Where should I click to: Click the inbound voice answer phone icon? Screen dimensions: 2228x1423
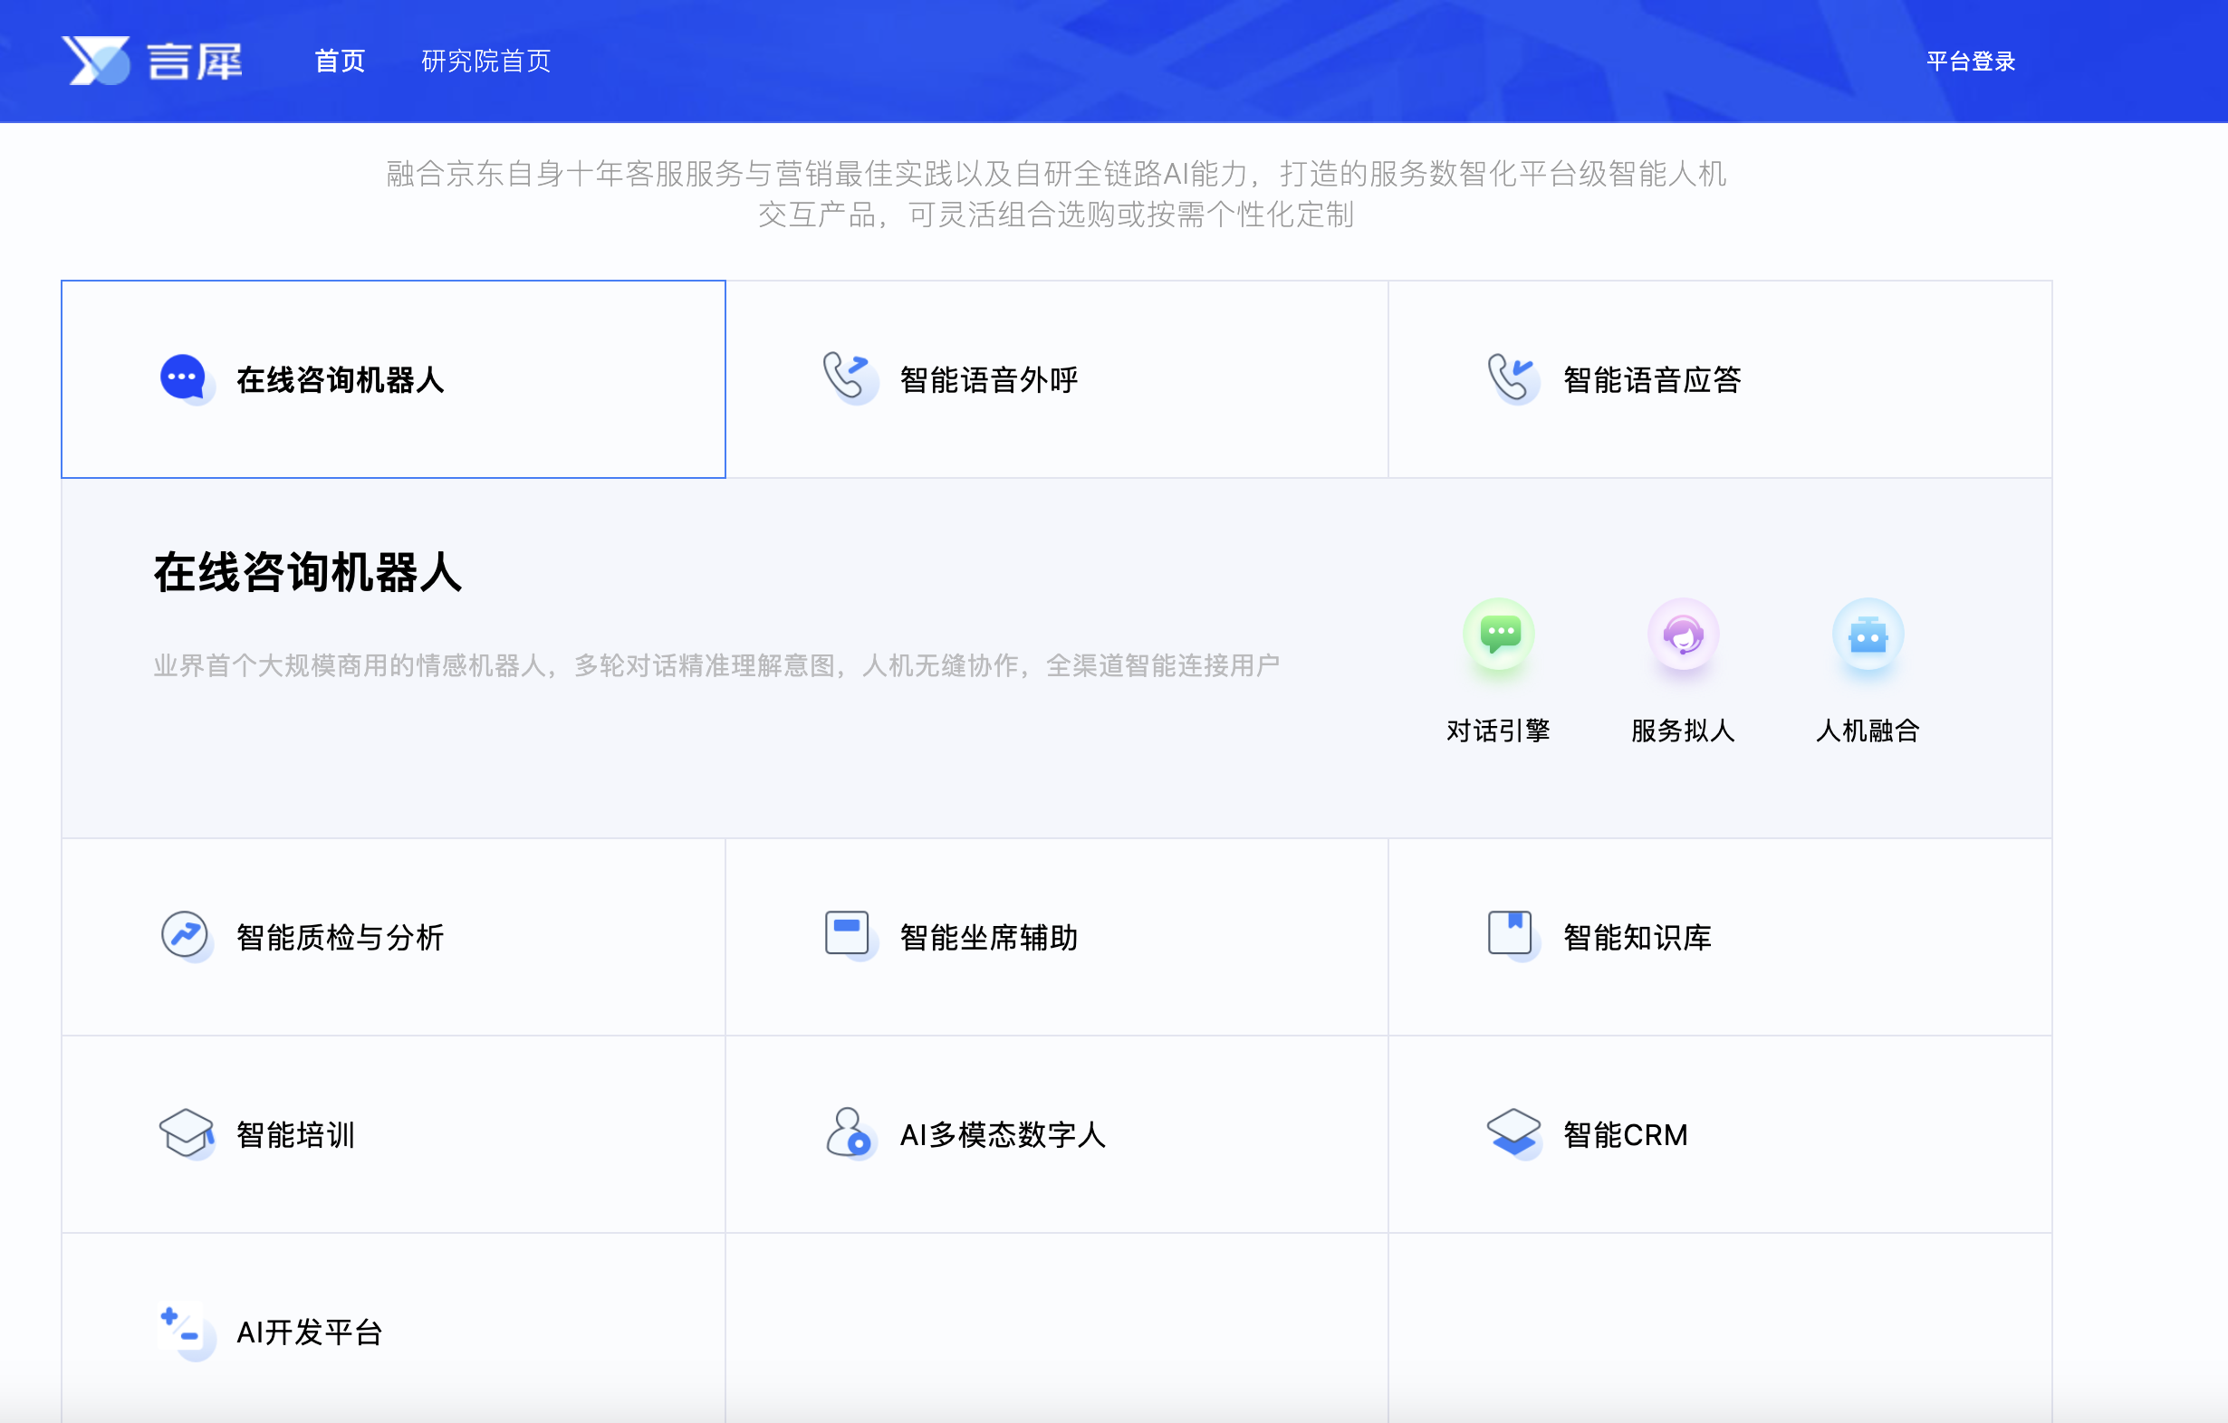1512,379
